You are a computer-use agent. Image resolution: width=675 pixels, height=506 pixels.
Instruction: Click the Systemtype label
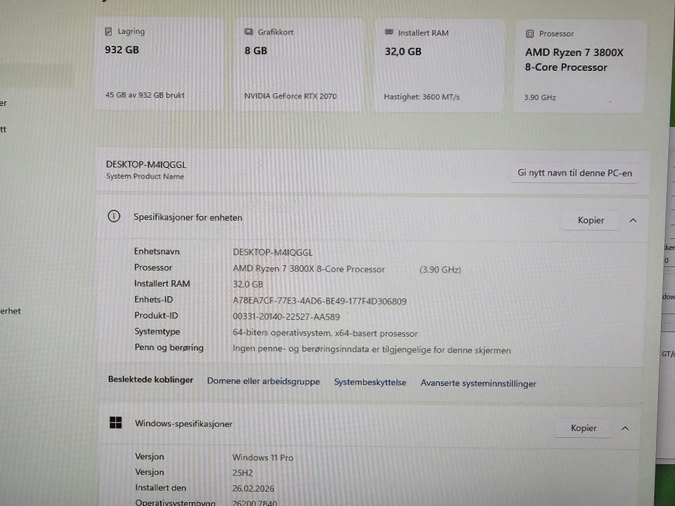tap(157, 331)
